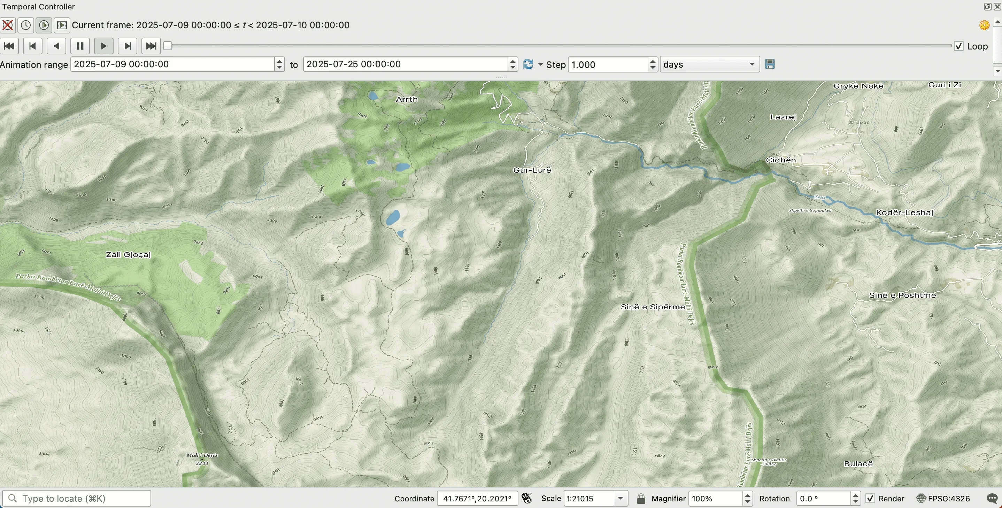
Task: Select movie temporal navigation mode
Action: tap(62, 25)
